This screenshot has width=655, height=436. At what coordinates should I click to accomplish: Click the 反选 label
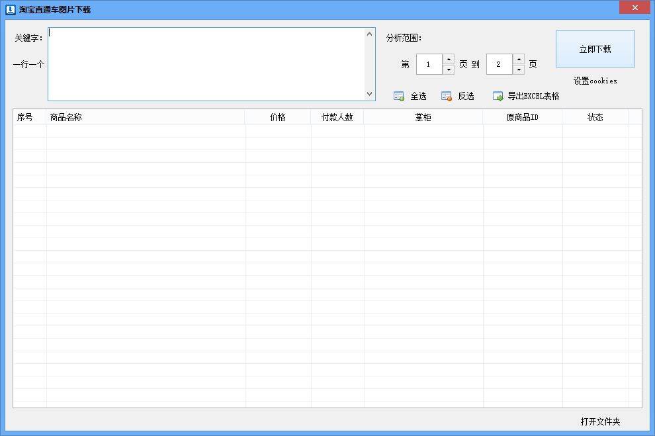[466, 97]
